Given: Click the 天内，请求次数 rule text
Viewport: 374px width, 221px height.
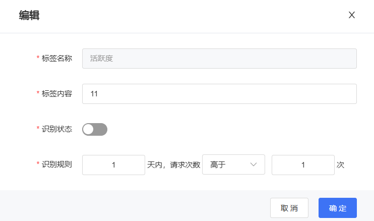Looking at the screenshot, I should (x=173, y=165).
